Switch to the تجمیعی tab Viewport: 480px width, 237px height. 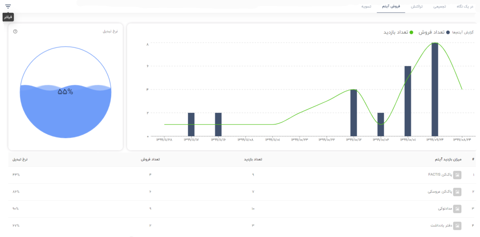click(439, 6)
